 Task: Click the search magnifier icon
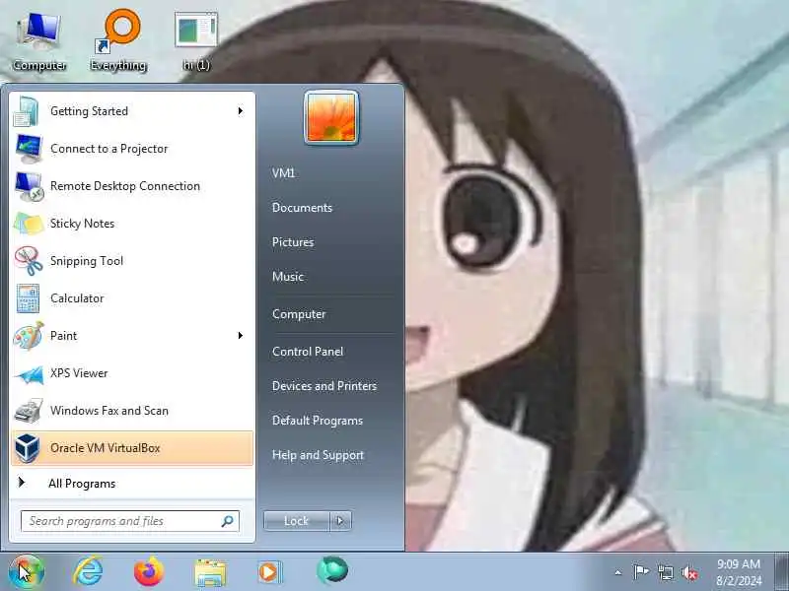pyautogui.click(x=228, y=521)
